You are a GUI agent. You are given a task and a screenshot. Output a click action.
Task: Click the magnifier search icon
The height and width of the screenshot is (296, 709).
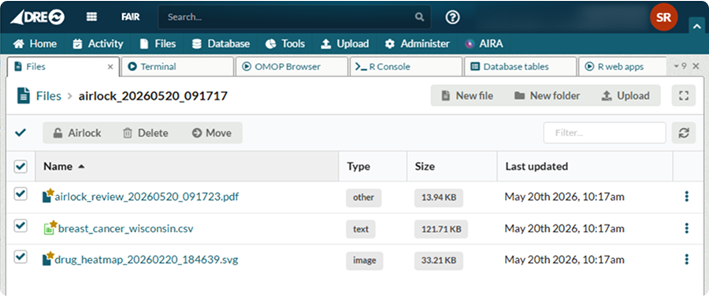click(x=419, y=17)
